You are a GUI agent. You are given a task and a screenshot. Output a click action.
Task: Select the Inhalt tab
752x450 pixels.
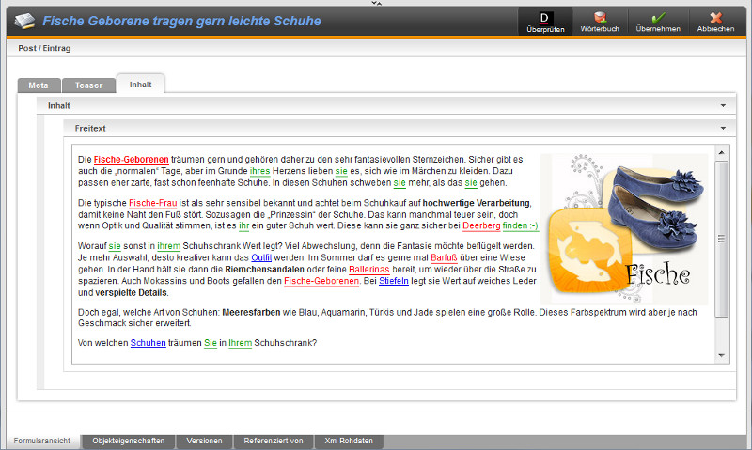click(140, 84)
